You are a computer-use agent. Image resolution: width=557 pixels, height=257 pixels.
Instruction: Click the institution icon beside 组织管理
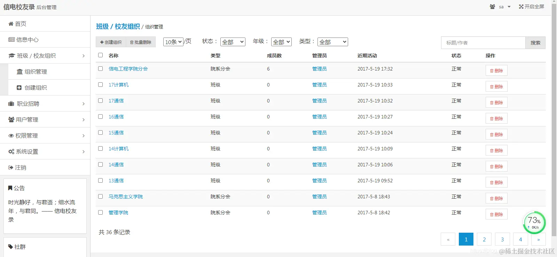coord(19,72)
